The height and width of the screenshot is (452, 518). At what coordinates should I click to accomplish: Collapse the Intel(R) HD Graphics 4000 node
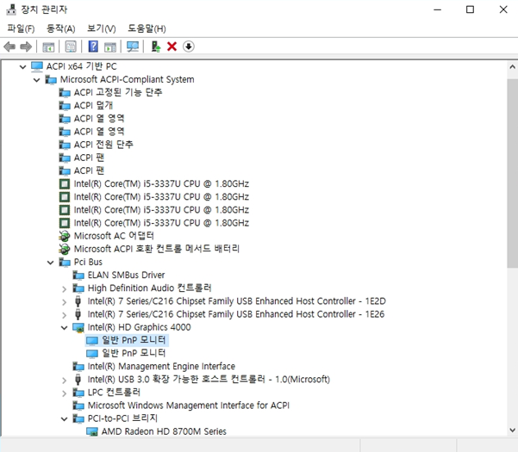coord(64,328)
